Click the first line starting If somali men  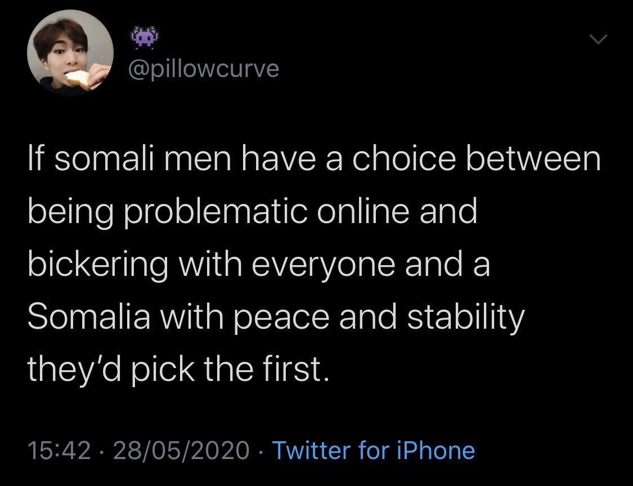314,159
